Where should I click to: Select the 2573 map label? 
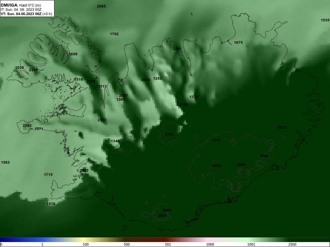point(102,120)
